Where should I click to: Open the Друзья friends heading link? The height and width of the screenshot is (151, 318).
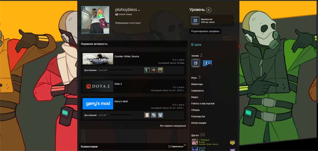[x=195, y=135]
